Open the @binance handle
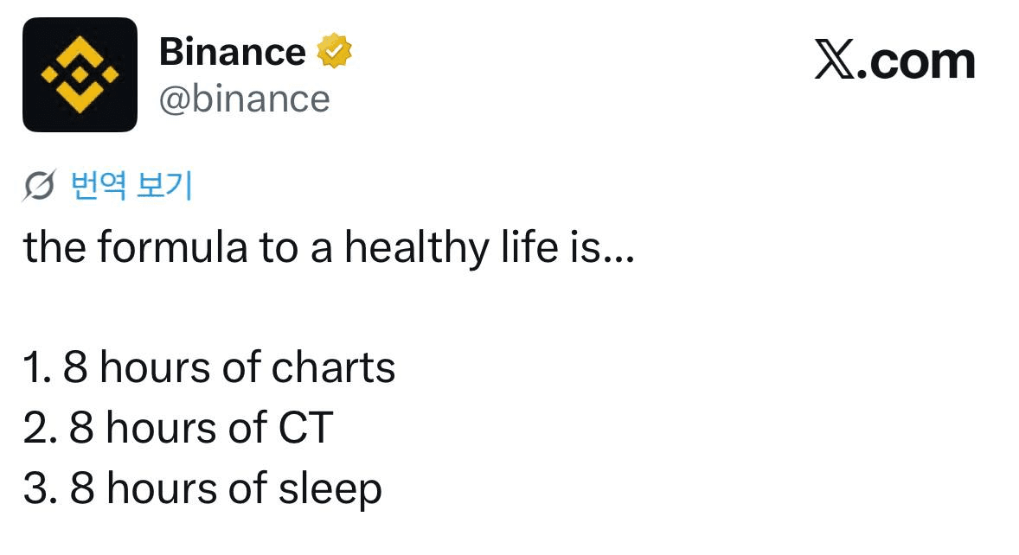This screenshot has width=1019, height=555. pyautogui.click(x=244, y=99)
